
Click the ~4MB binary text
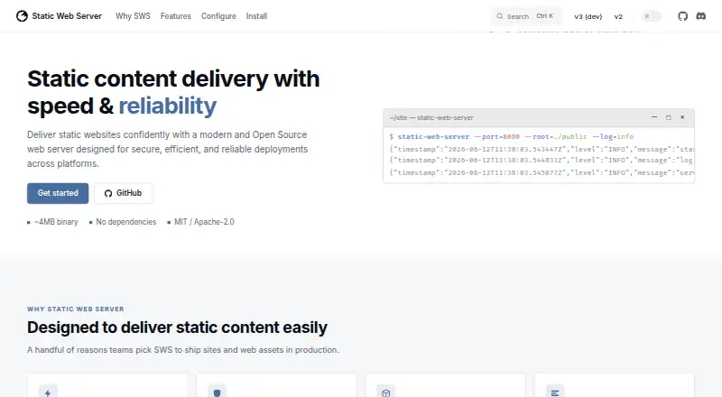(x=56, y=222)
